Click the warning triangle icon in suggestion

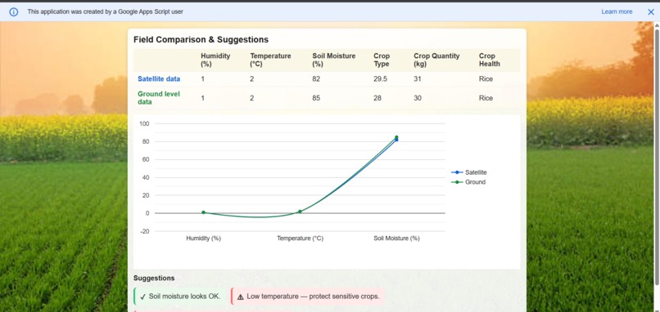(x=241, y=296)
